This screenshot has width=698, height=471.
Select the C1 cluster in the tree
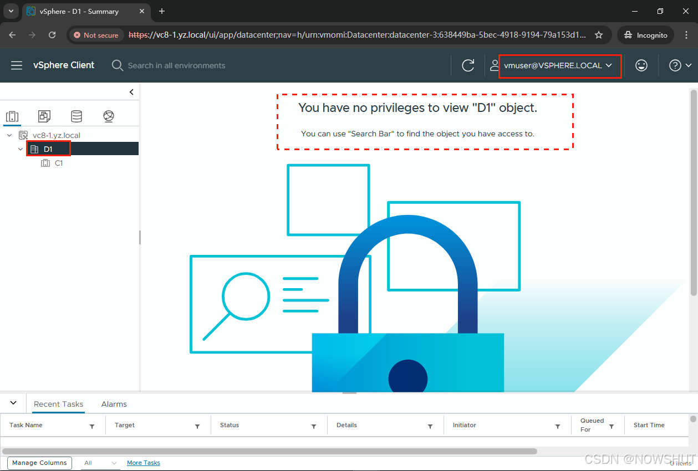59,163
